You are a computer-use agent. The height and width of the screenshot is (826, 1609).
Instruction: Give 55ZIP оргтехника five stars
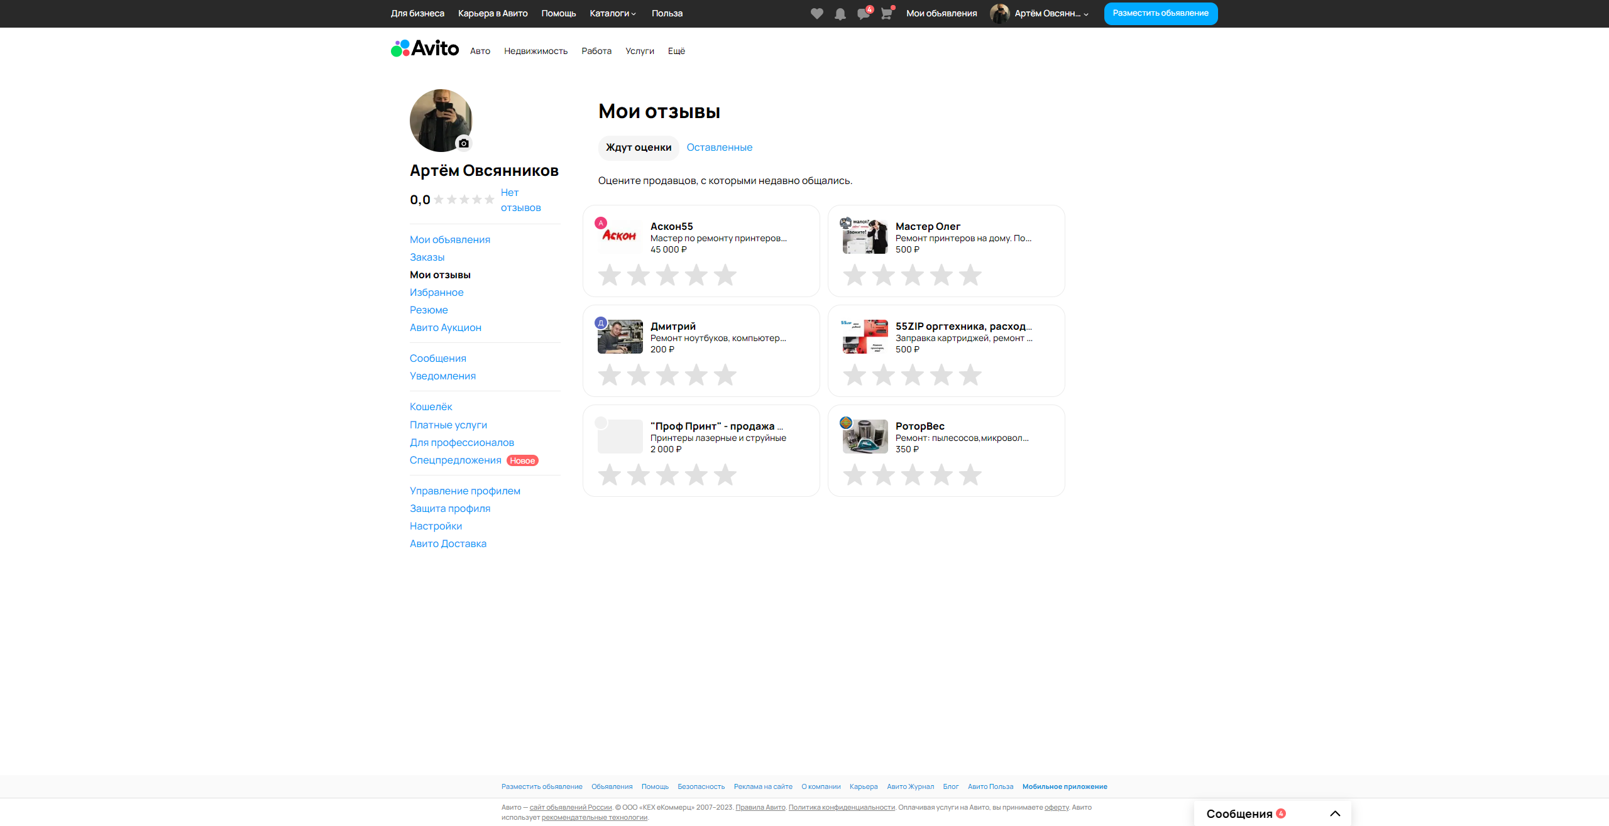970,375
